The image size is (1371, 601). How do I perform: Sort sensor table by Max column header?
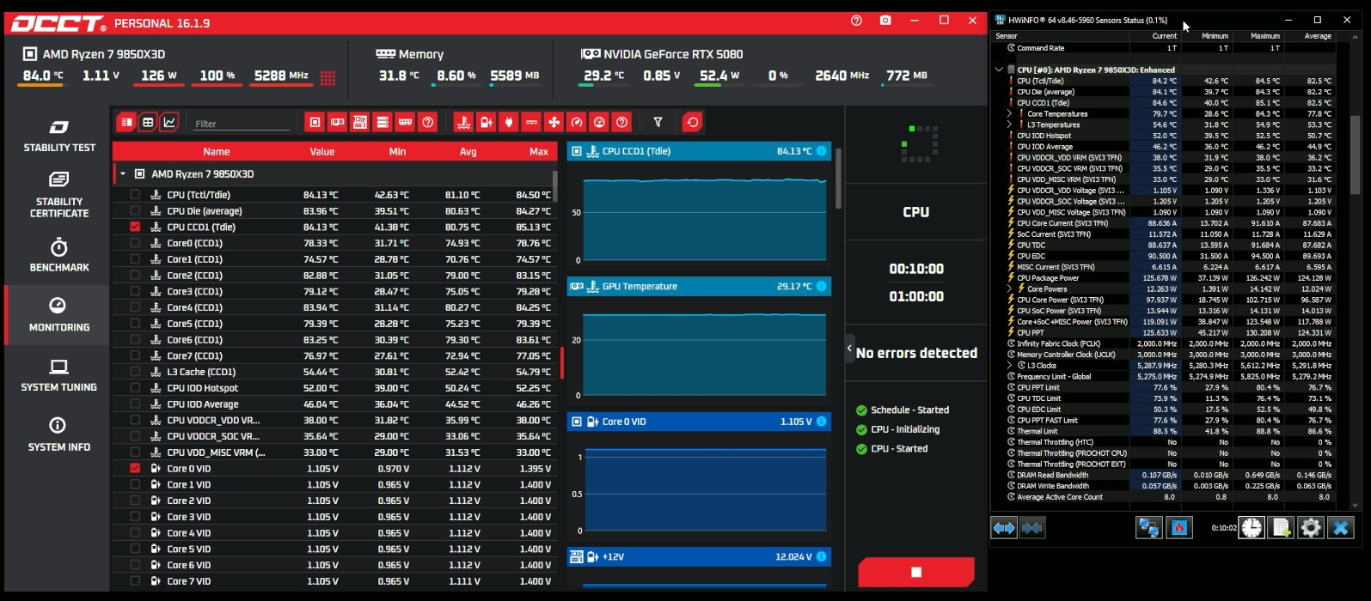pyautogui.click(x=539, y=152)
